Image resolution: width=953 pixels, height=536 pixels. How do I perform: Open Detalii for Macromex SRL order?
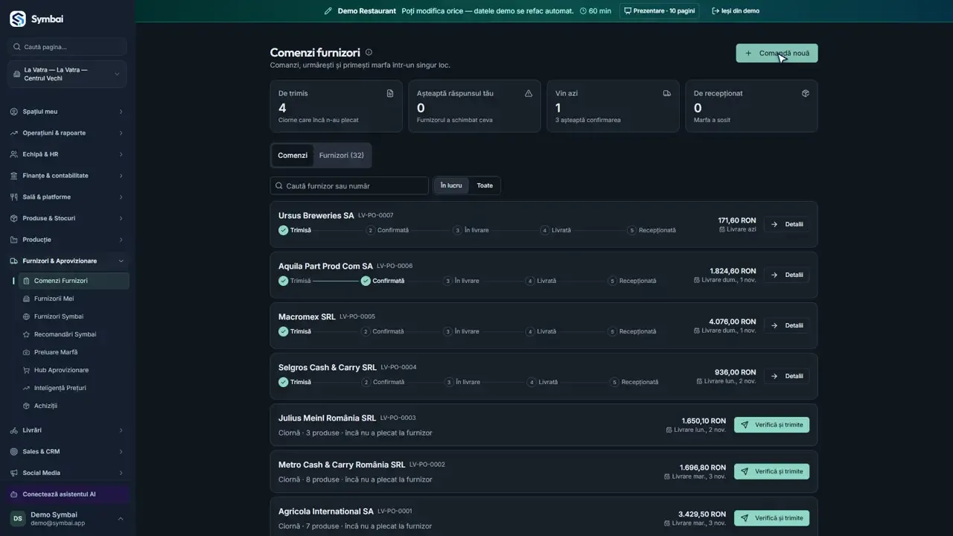click(786, 325)
